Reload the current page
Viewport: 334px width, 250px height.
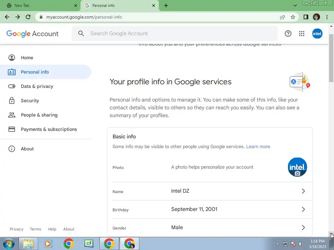click(x=28, y=17)
